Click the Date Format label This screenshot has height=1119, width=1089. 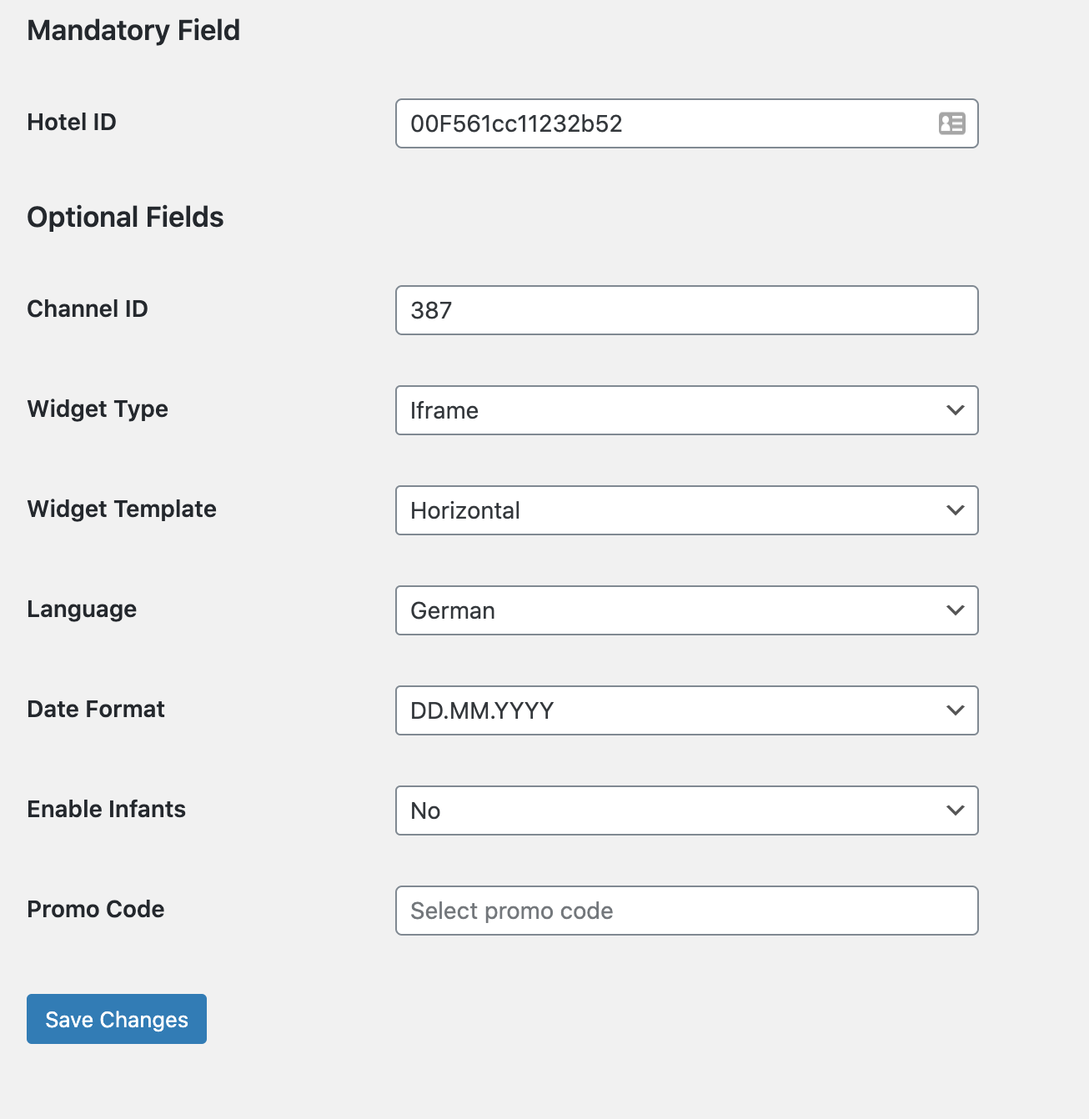click(96, 710)
